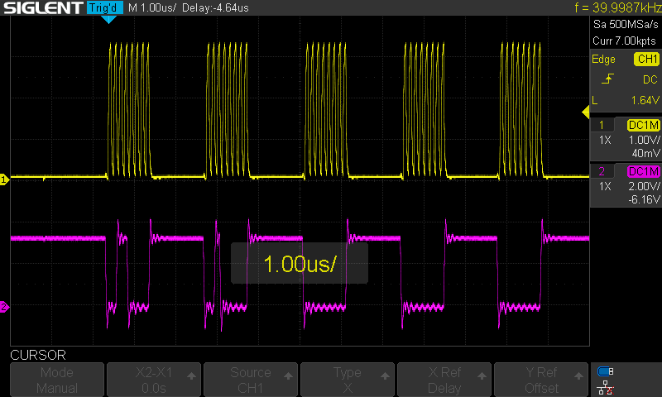Open the X Ref Delay menu
Screen dimensions: 662x397
point(444,380)
